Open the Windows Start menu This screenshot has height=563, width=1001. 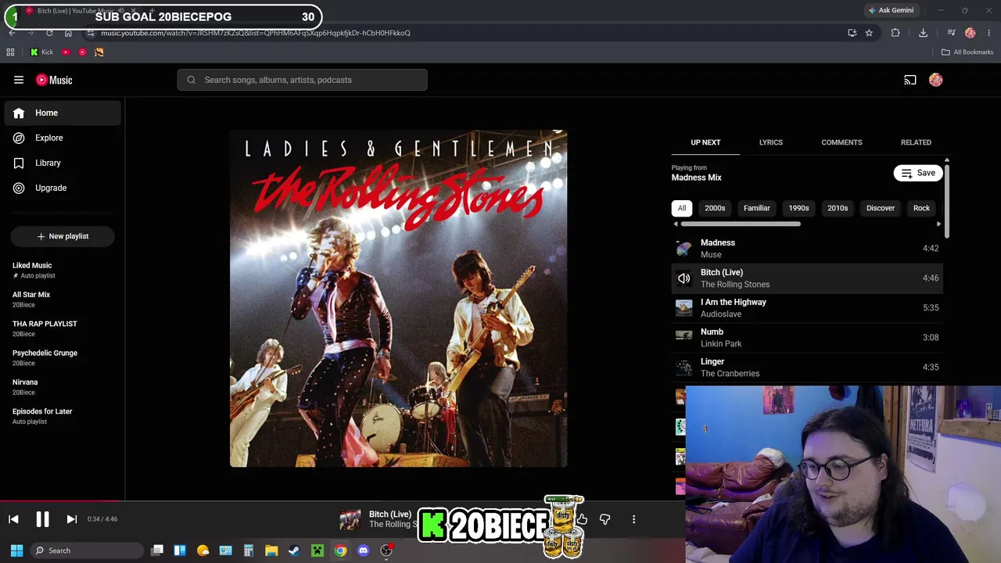coord(16,550)
